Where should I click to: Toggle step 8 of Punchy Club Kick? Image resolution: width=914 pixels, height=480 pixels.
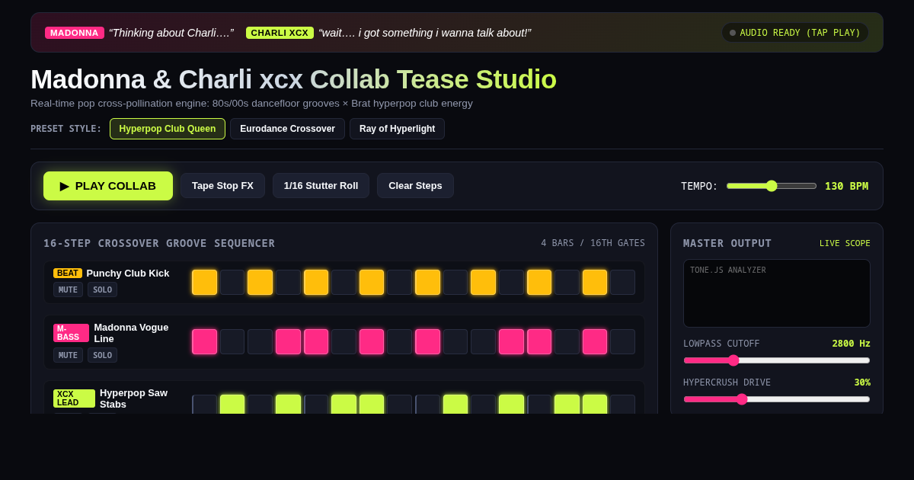[x=400, y=282]
